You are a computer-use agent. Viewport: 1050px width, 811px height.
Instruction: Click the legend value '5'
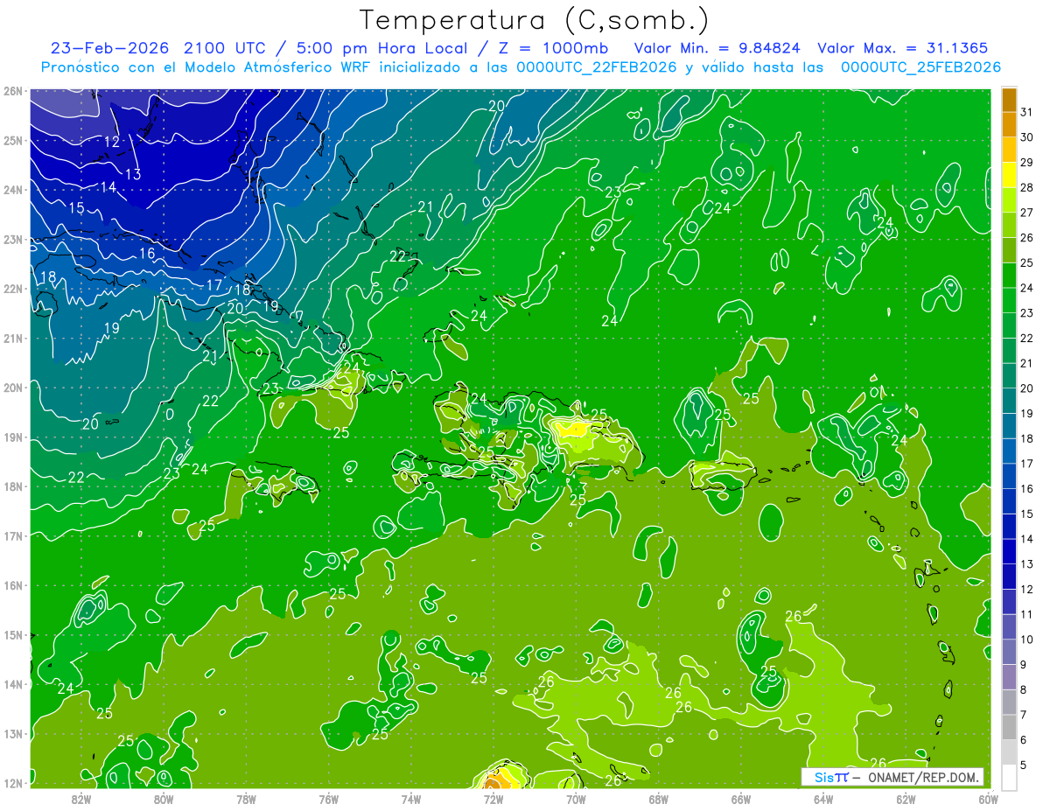point(1024,765)
